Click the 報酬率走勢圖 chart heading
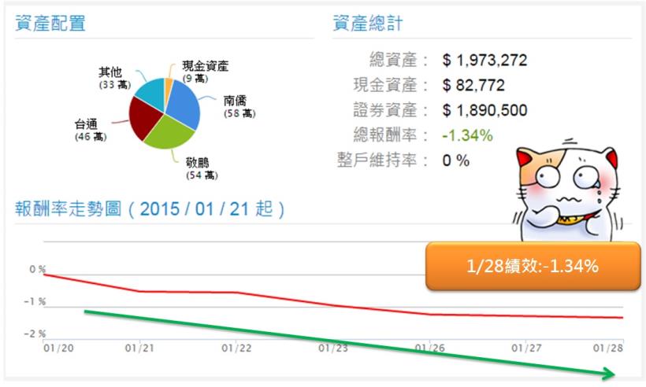The image size is (646, 387). point(150,209)
